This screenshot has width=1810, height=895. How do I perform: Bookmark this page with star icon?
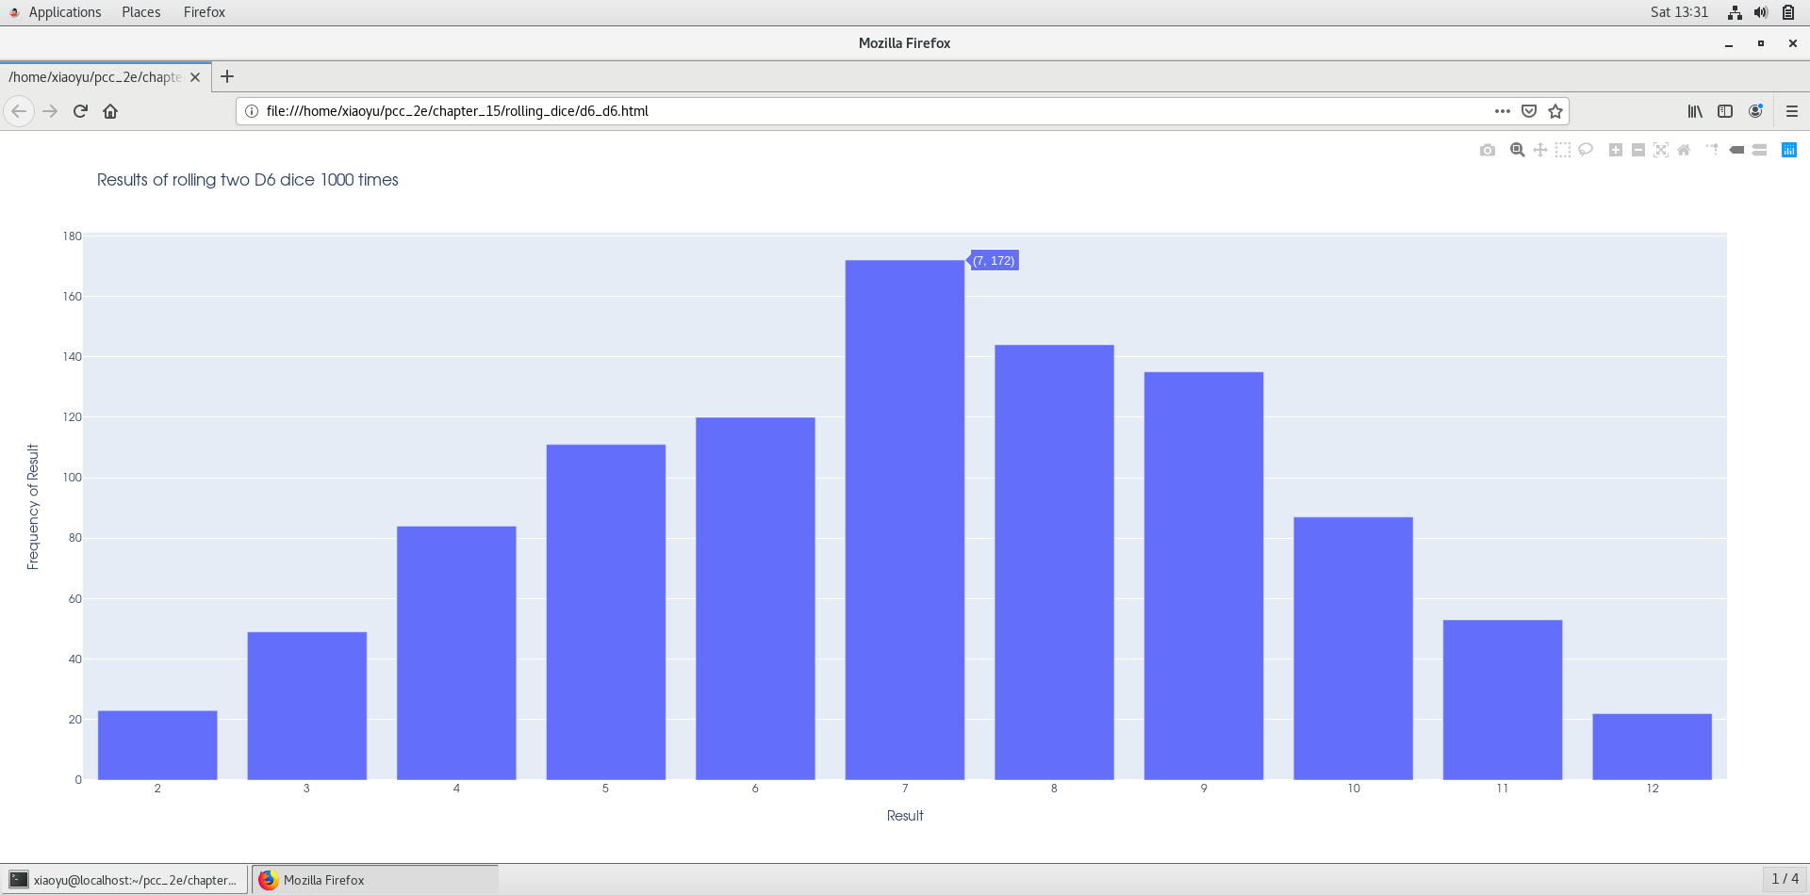(x=1555, y=111)
